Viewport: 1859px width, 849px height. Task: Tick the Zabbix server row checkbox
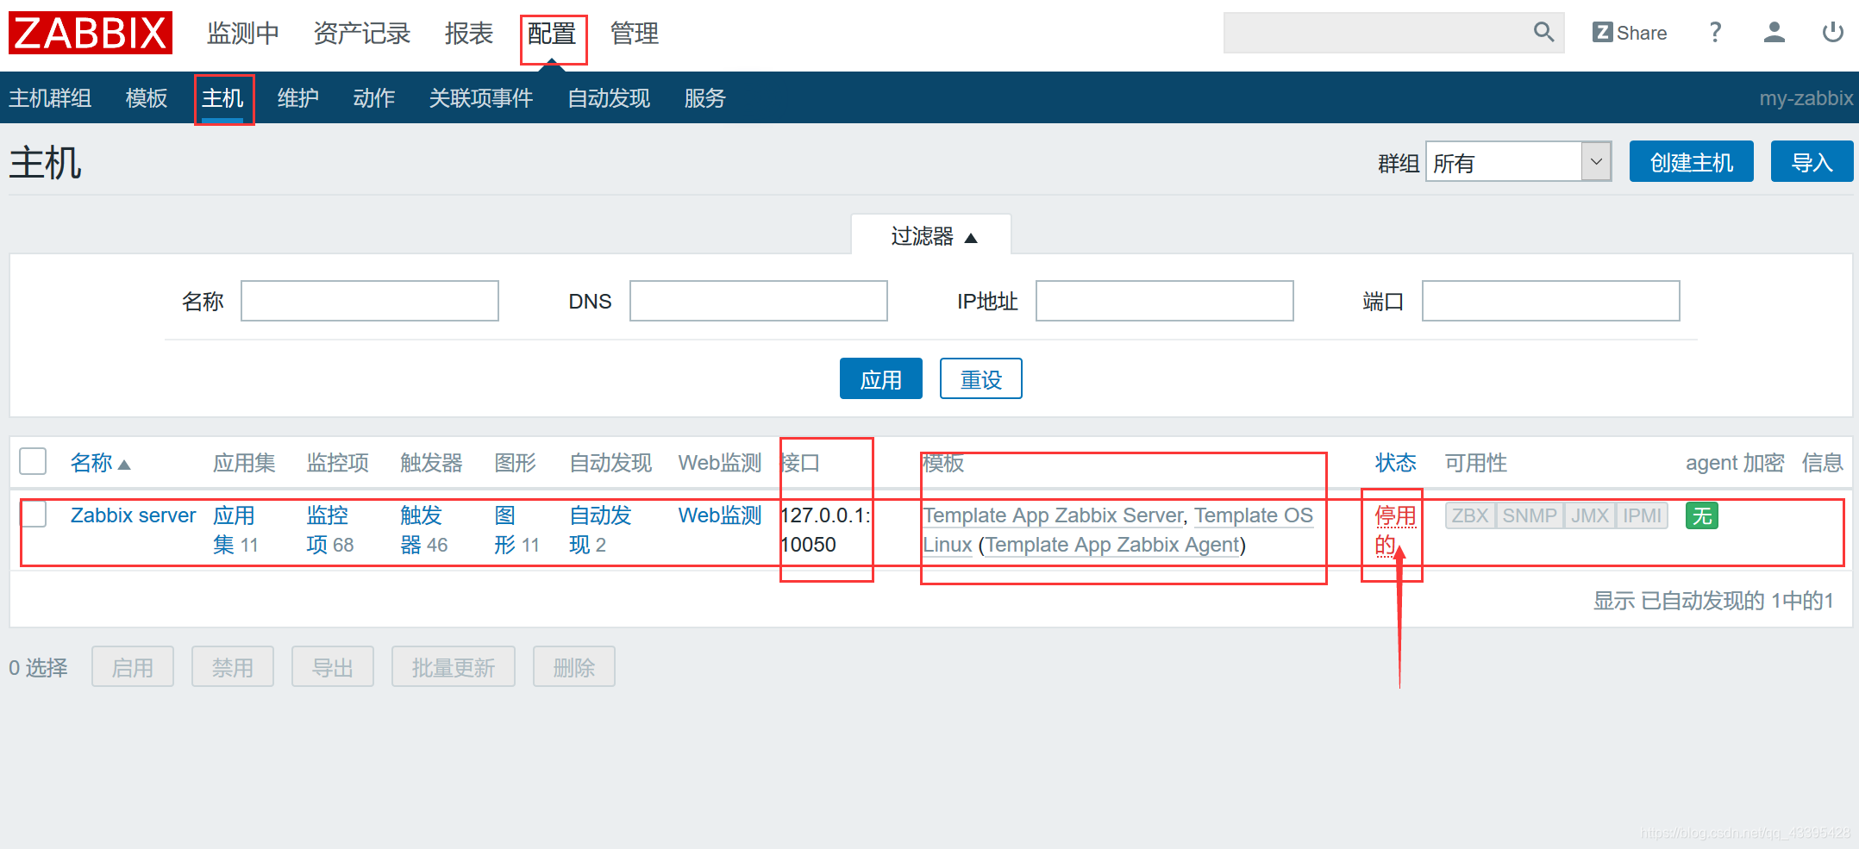(x=33, y=514)
